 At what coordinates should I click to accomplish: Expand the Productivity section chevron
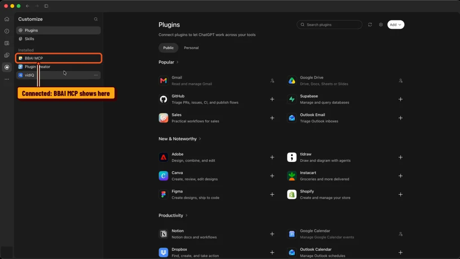click(x=186, y=215)
